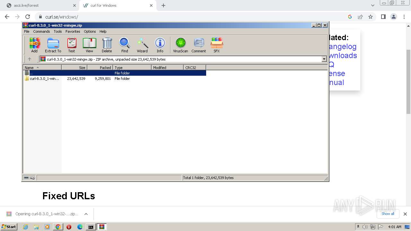This screenshot has width=411, height=231.
Task: Open Chrome from the taskbar
Action: click(x=58, y=227)
